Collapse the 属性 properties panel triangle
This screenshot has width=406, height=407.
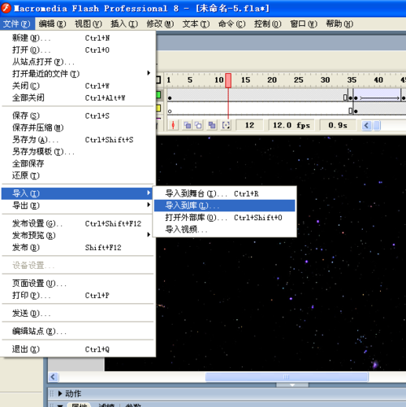tap(60, 405)
